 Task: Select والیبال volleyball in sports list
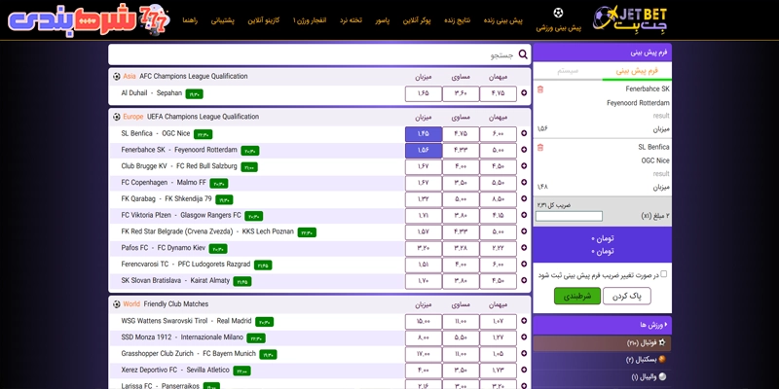point(602,377)
